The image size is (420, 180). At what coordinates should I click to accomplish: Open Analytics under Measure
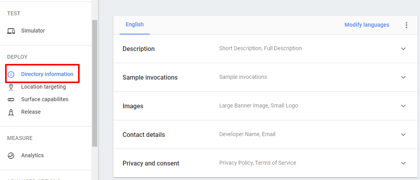click(x=33, y=156)
